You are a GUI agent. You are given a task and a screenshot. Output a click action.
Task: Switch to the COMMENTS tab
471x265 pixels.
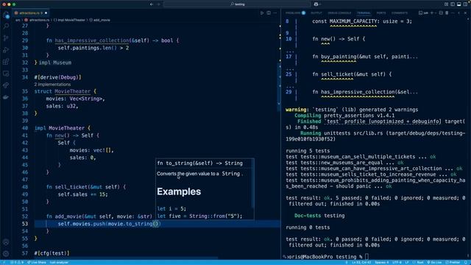(x=400, y=13)
